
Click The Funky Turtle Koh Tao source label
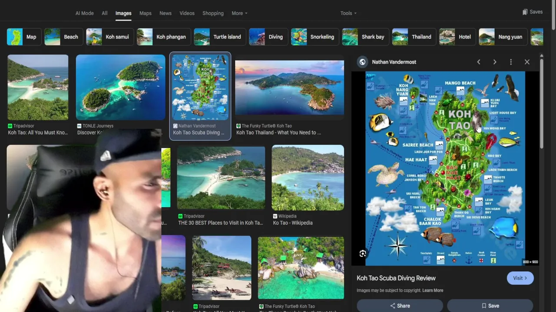[267, 126]
